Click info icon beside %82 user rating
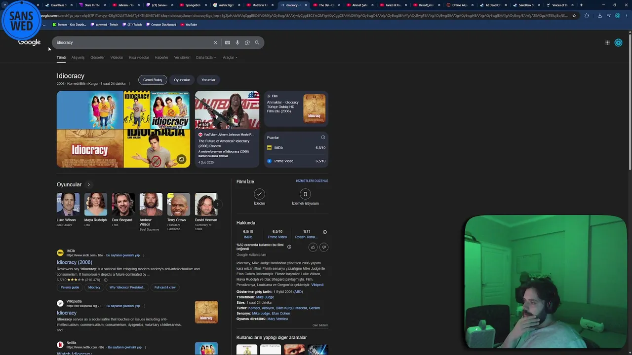 pos(289,247)
